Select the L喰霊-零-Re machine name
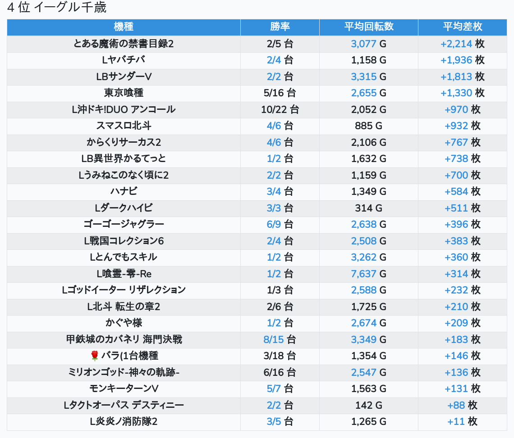The width and height of the screenshot is (514, 438). click(x=124, y=274)
